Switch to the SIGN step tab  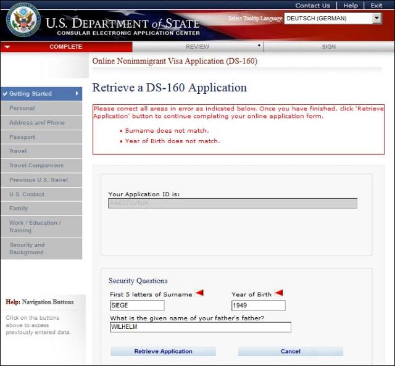tap(328, 47)
